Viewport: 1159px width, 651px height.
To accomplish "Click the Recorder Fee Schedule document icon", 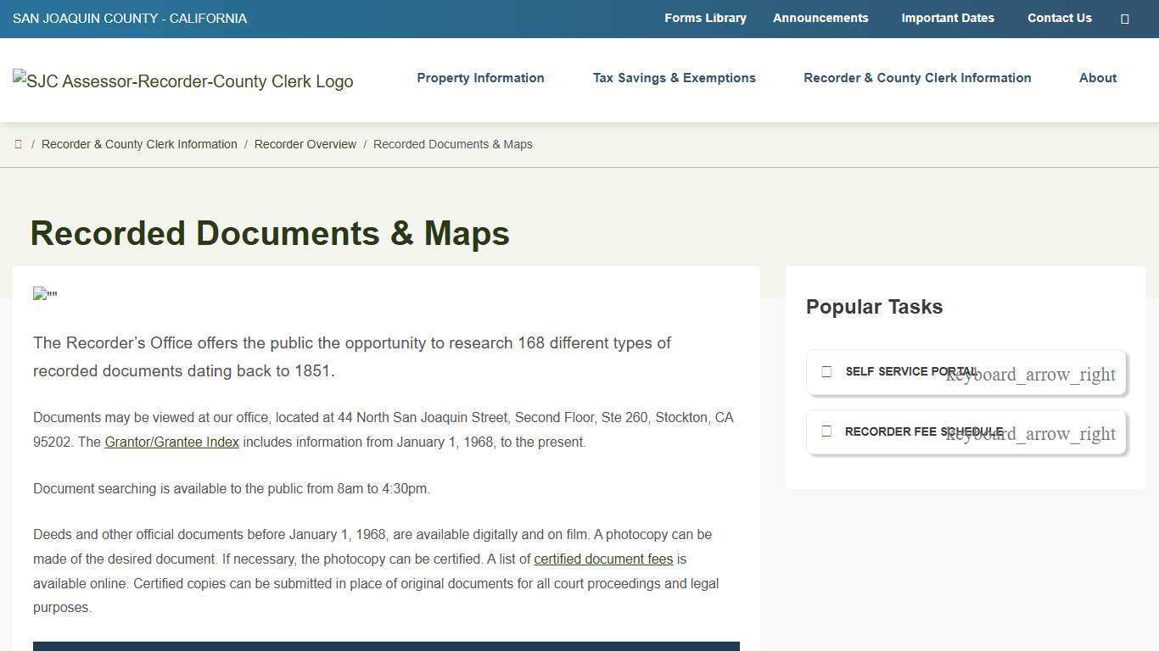I will click(x=826, y=431).
